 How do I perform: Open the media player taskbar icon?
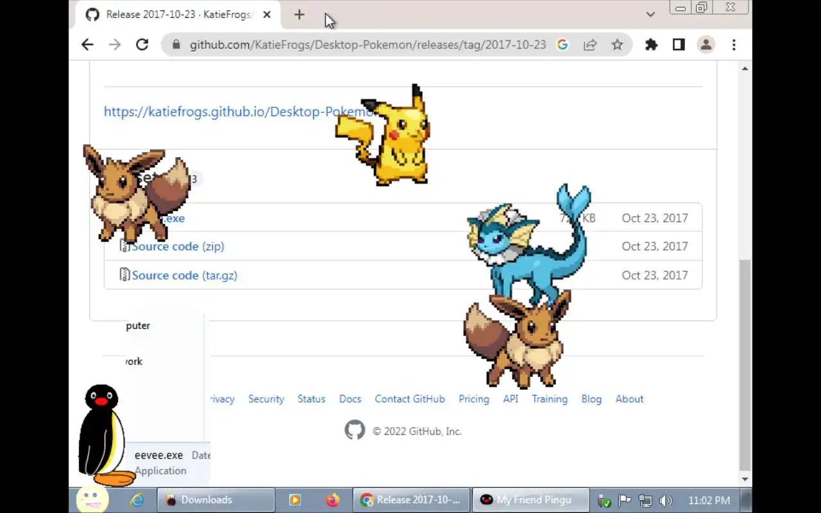pyautogui.click(x=295, y=500)
